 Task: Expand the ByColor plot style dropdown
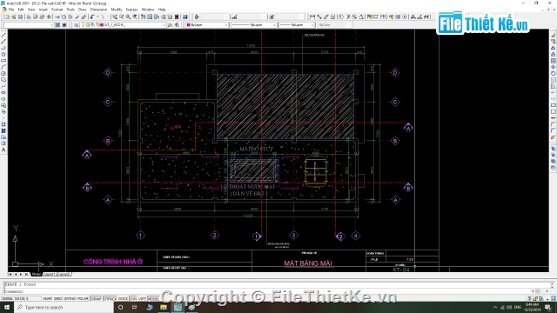[348, 25]
